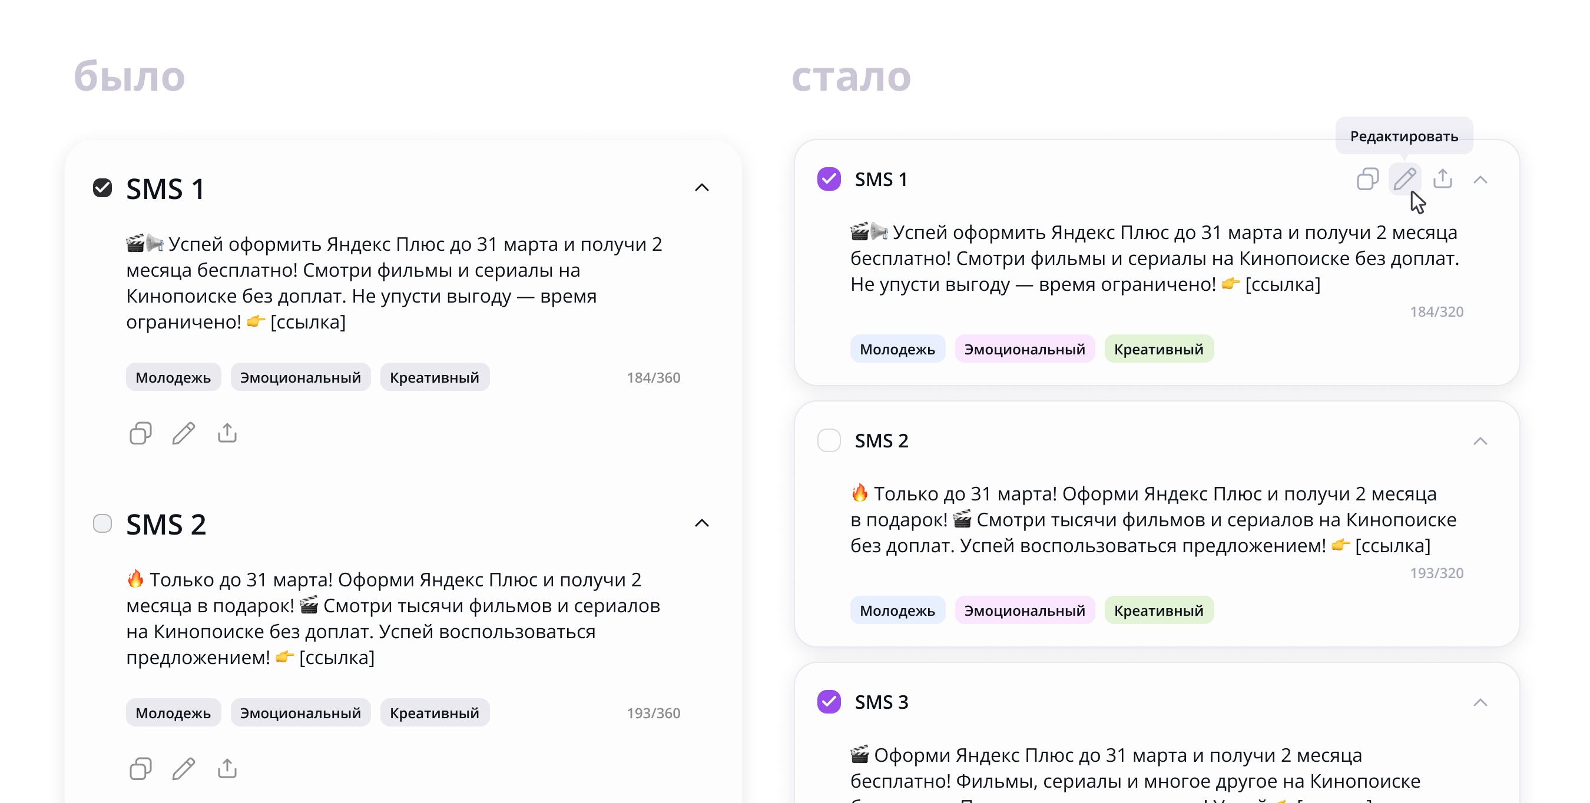Click the 193/360 character counter in было
This screenshot has height=803, width=1590.
[653, 713]
